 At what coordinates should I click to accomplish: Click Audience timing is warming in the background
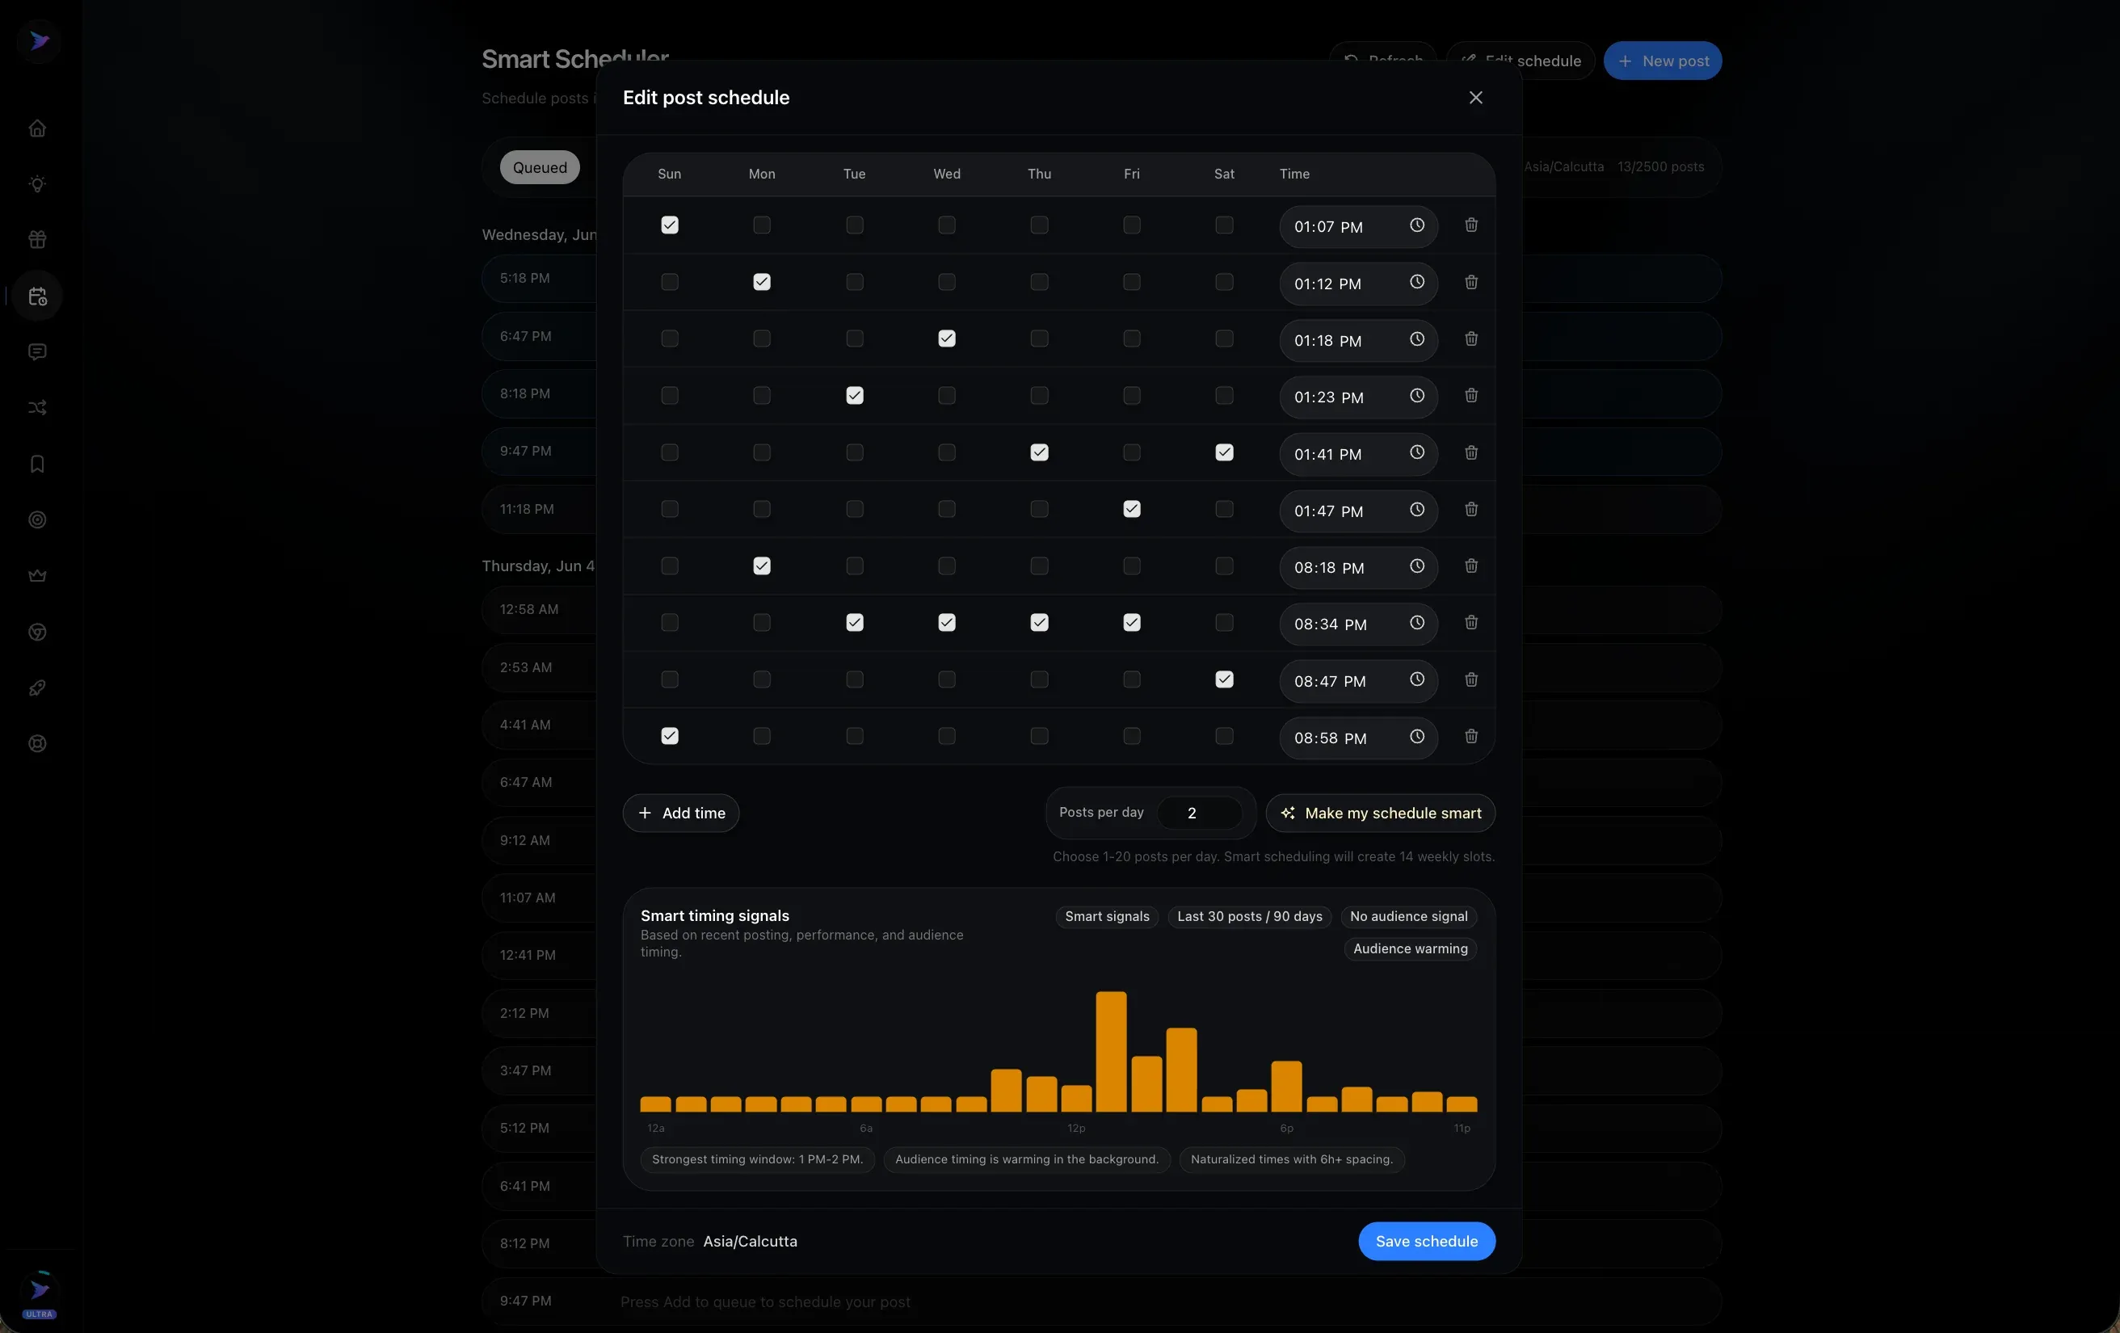1027,1159
